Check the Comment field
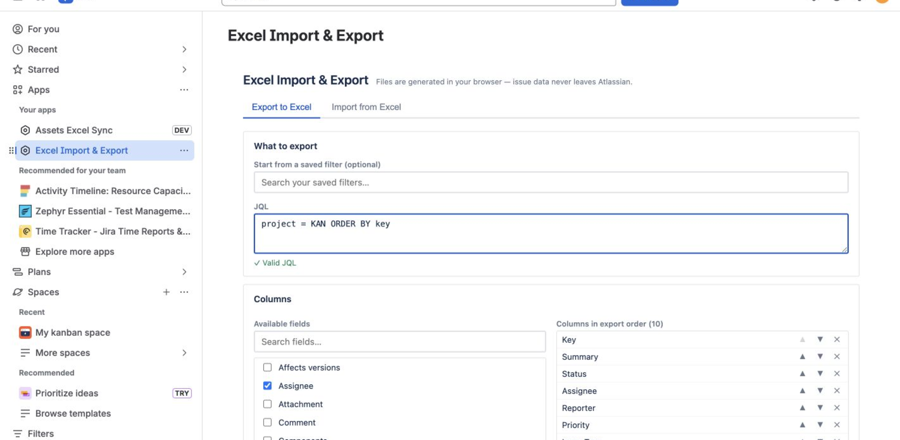This screenshot has height=440, width=900. click(267, 422)
